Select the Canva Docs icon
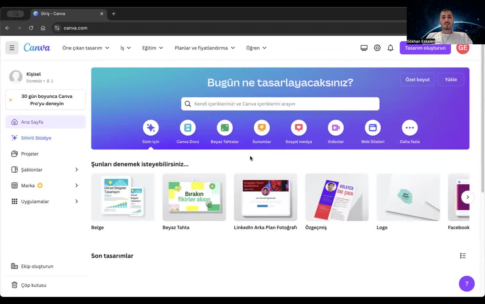This screenshot has height=304, width=485. (x=188, y=128)
